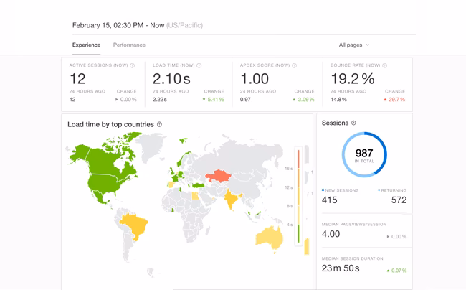Open the All pages dropdown
This screenshot has width=466, height=290.
pyautogui.click(x=353, y=45)
